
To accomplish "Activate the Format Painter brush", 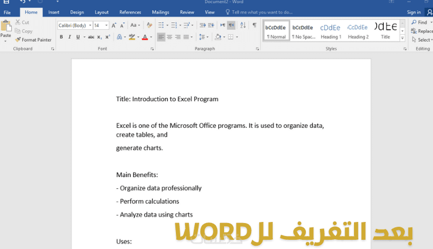I will [x=33, y=40].
